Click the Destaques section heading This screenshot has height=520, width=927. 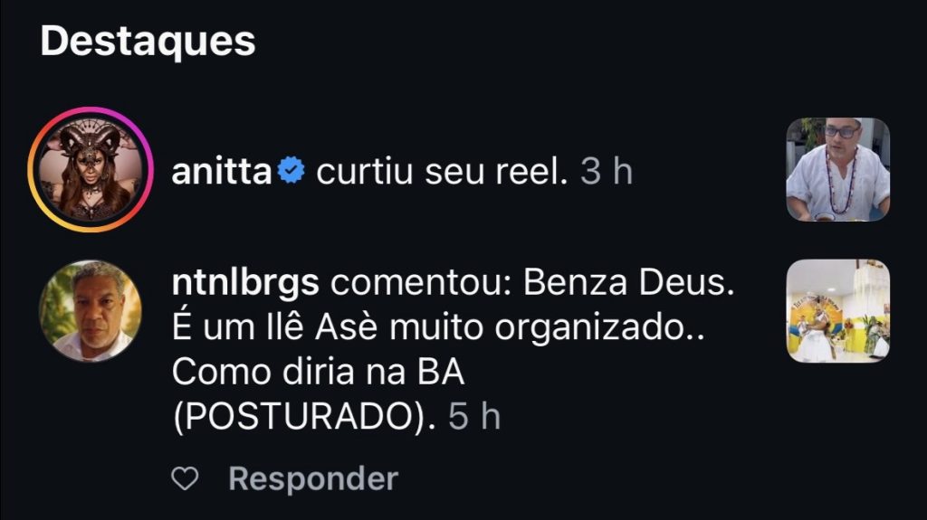click(148, 43)
